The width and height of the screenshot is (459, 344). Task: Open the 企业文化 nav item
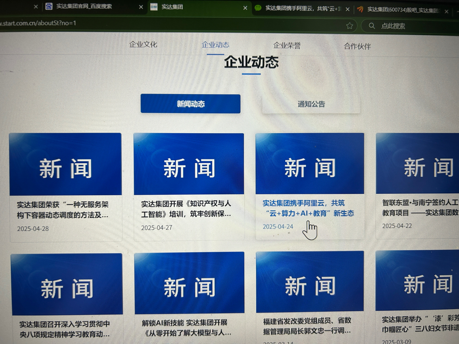(143, 44)
